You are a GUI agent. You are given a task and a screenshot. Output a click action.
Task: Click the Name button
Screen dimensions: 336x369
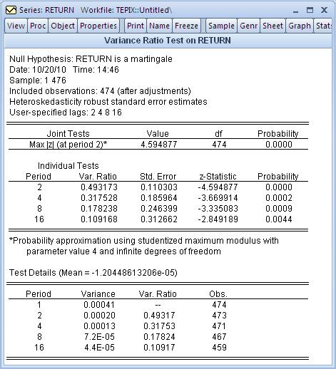(159, 26)
